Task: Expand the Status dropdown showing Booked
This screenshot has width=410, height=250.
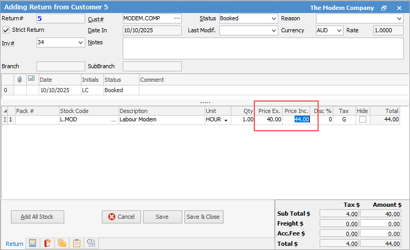Action: (274, 19)
